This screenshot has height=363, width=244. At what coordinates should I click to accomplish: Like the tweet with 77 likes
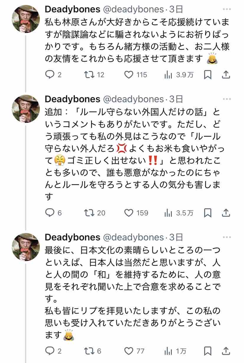(x=129, y=351)
